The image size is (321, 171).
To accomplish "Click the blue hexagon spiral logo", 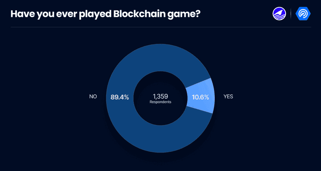I will point(303,14).
